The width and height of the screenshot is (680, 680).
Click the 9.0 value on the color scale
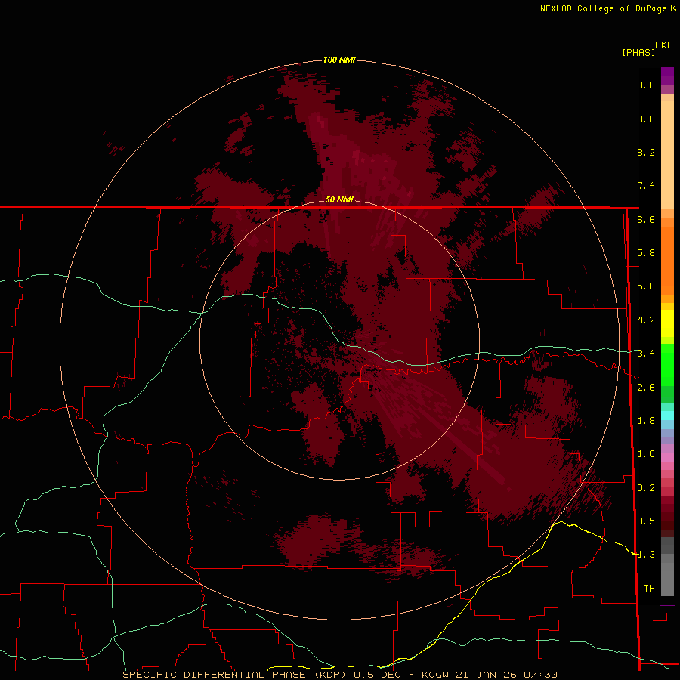(646, 119)
